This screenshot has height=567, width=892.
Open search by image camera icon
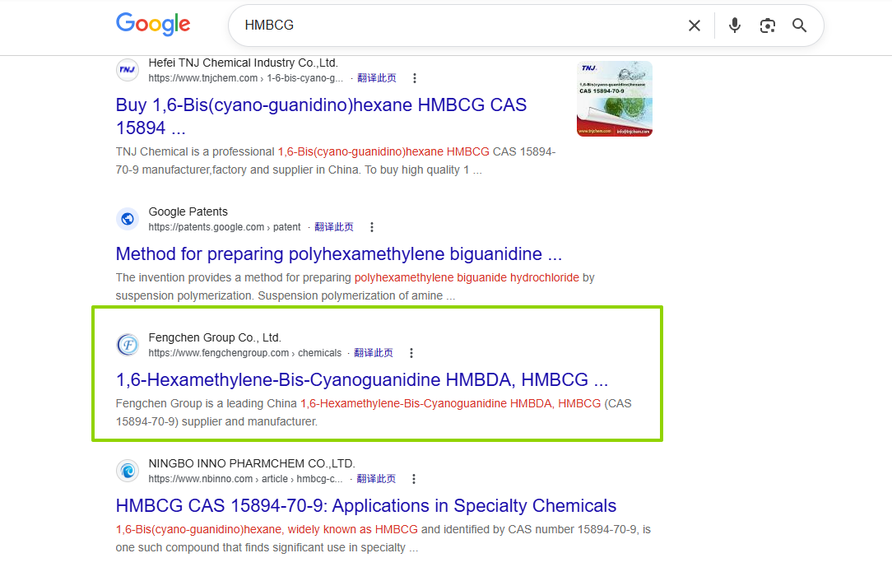(x=768, y=26)
